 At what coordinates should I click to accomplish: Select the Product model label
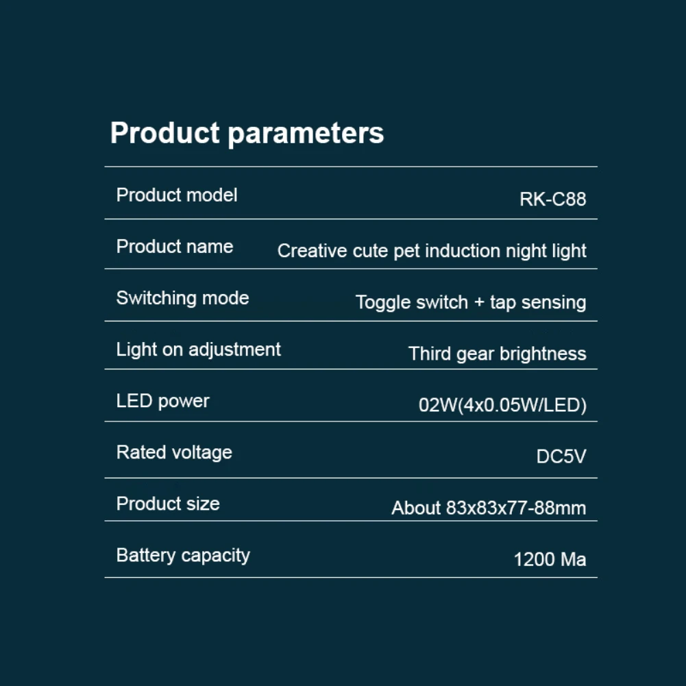[x=177, y=195]
